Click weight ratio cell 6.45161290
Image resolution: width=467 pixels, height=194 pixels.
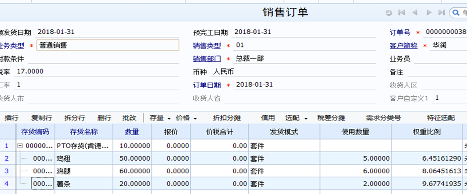427,158
